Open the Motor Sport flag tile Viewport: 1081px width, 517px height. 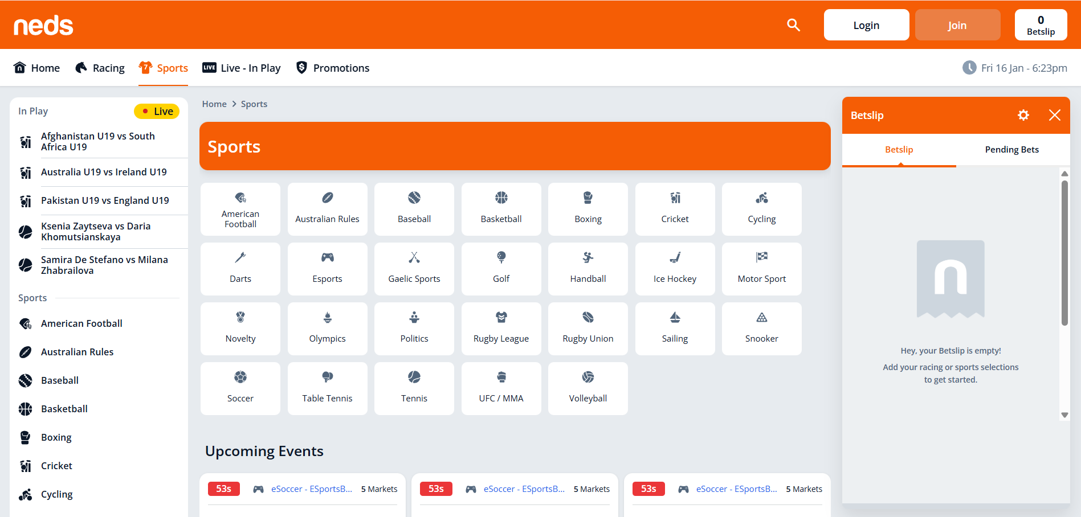[x=762, y=269]
